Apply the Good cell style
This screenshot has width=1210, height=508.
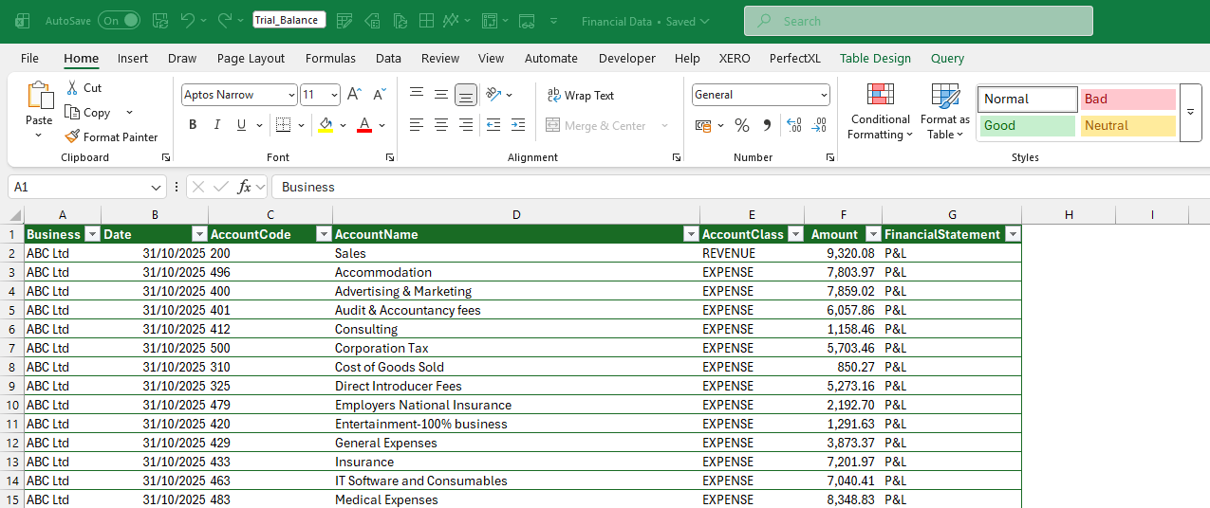coord(1028,125)
